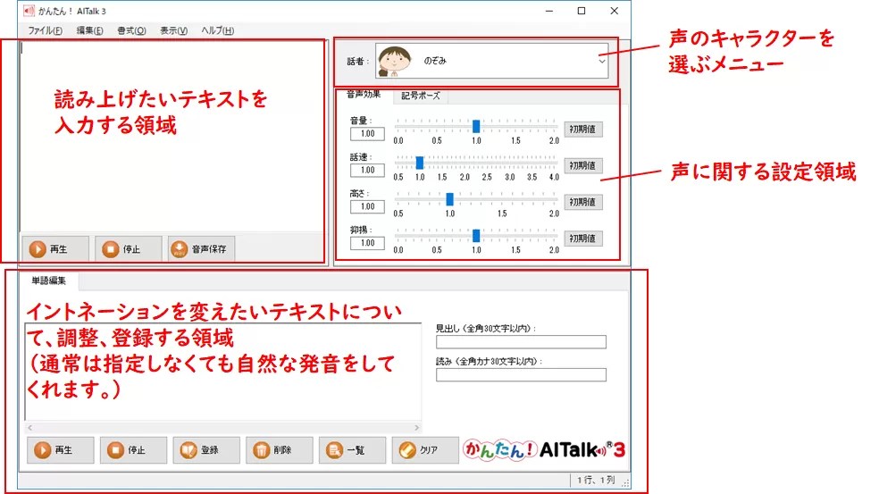Select the 単語編集 tab

coord(49,280)
